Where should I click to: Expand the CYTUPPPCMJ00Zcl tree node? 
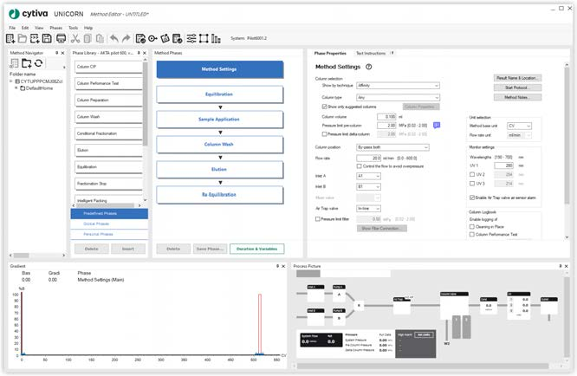click(x=11, y=81)
